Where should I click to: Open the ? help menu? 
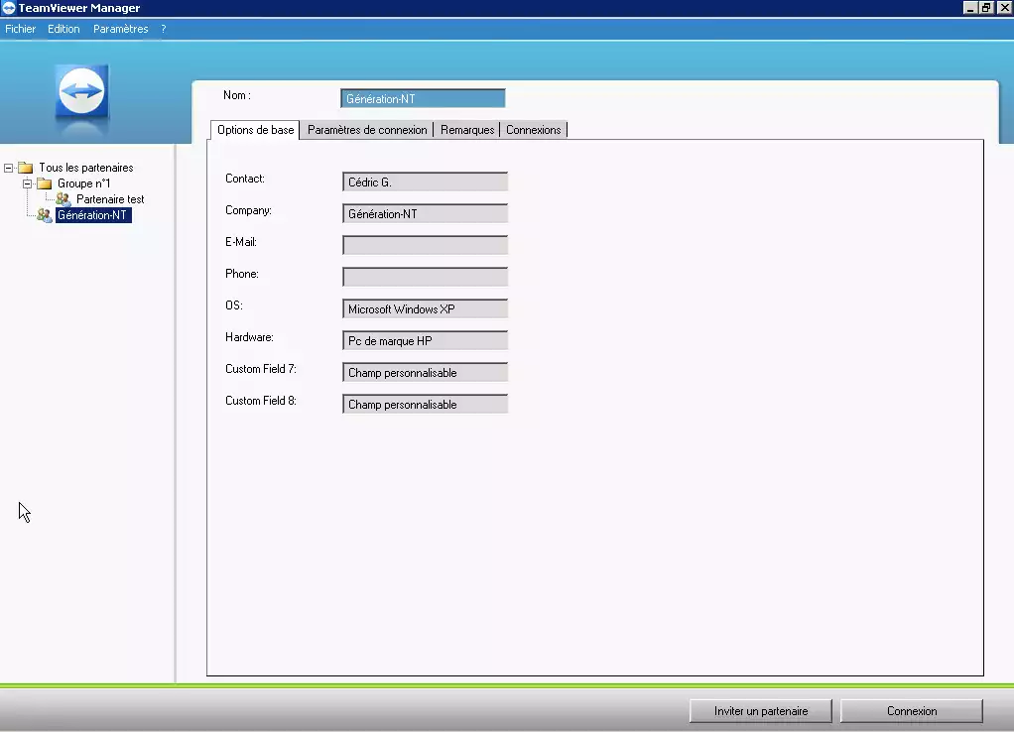tap(164, 29)
